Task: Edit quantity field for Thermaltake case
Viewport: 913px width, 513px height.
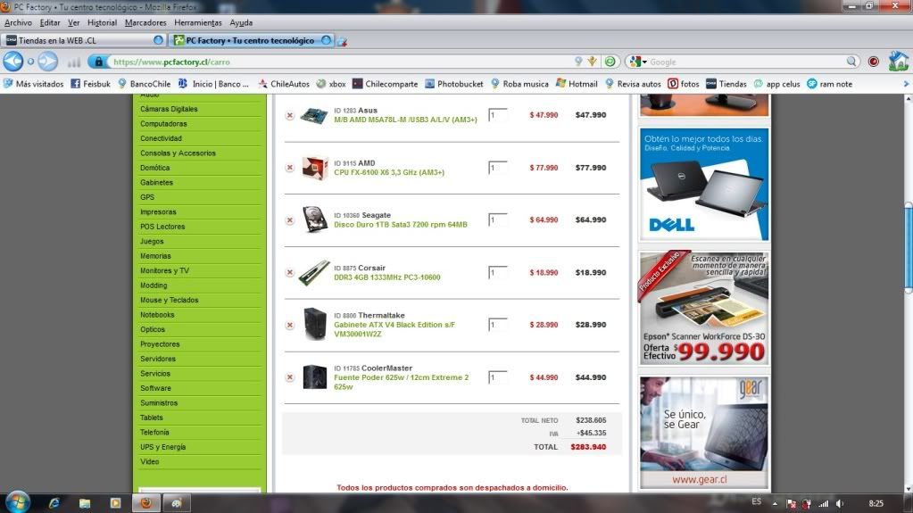Action: pyautogui.click(x=498, y=325)
